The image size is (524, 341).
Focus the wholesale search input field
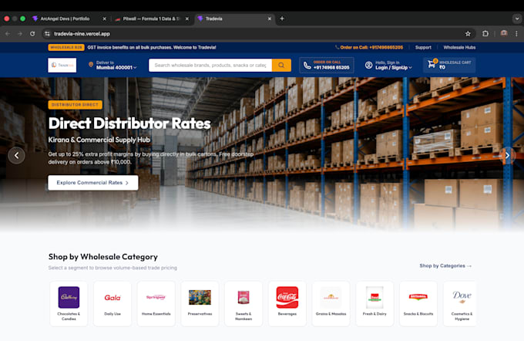tap(210, 66)
